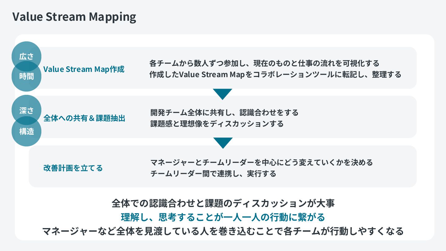Click the teal 理解し、思考すること highlighted line
The height and width of the screenshot is (251, 446).
223,217
